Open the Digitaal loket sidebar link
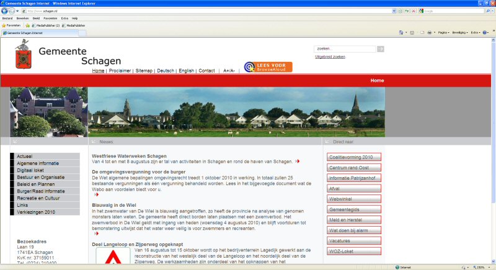The width and height of the screenshot is (496, 270). point(30,170)
